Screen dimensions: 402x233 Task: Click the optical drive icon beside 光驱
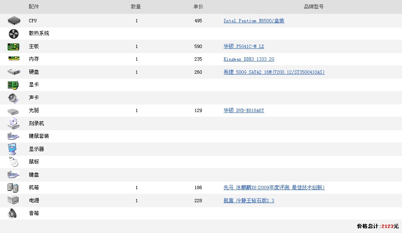(13, 112)
